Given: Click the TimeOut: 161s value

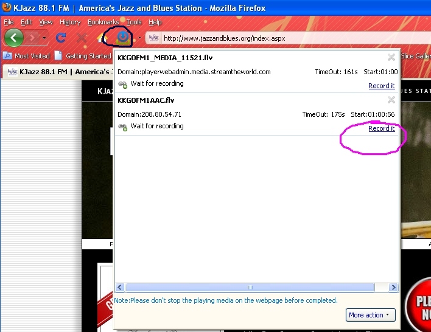Looking at the screenshot, I should point(336,72).
